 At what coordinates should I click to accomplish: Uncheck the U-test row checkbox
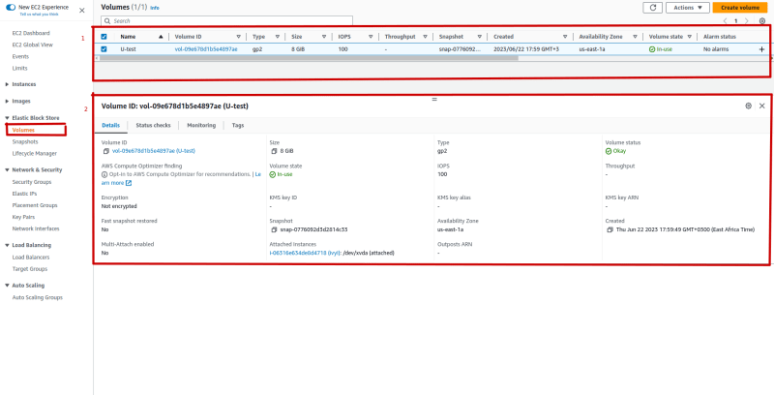pyautogui.click(x=104, y=48)
